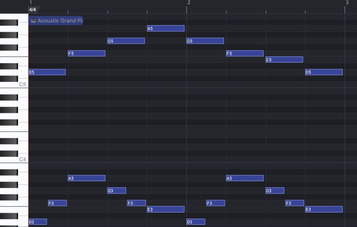This screenshot has width=357, height=227.
Task: Select the G5 note in bar 1
Action: (126, 41)
